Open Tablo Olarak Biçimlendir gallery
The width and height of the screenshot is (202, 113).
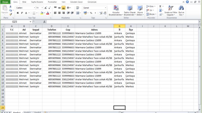click(130, 11)
